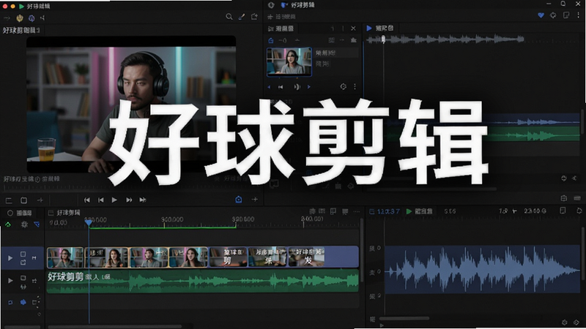Select the brush tool in top toolbar
The height and width of the screenshot is (329, 586).
click(x=242, y=17)
